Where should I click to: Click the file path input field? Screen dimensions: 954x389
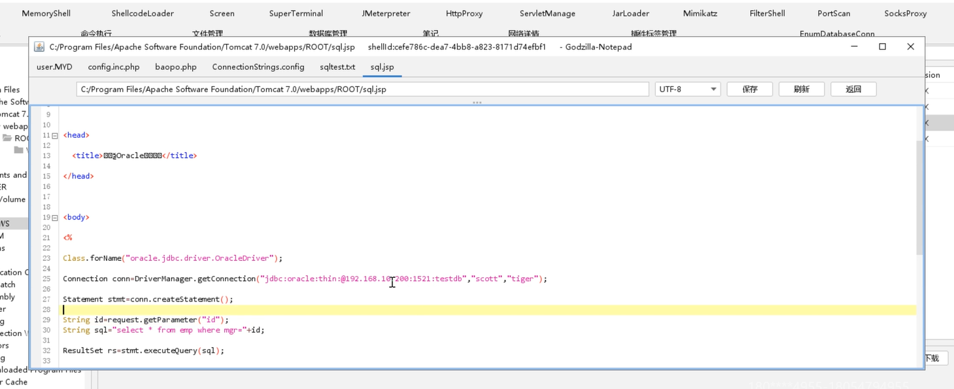click(362, 89)
